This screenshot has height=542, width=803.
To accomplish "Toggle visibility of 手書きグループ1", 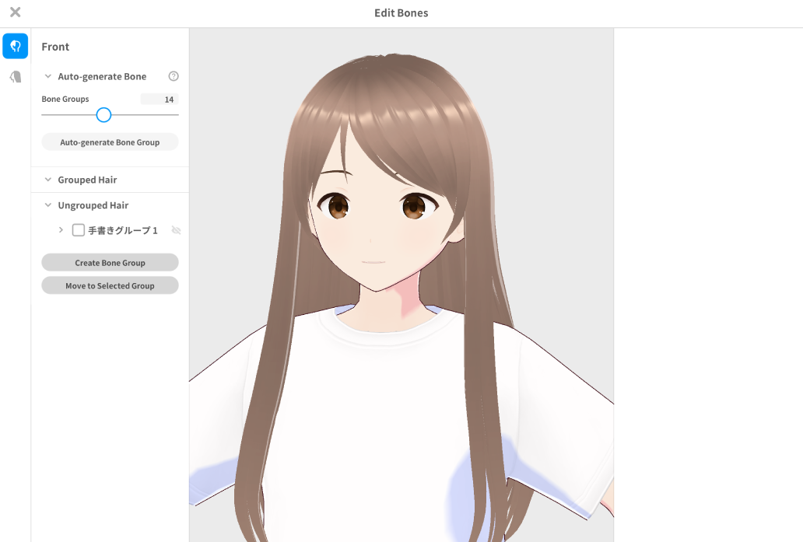I will (176, 230).
